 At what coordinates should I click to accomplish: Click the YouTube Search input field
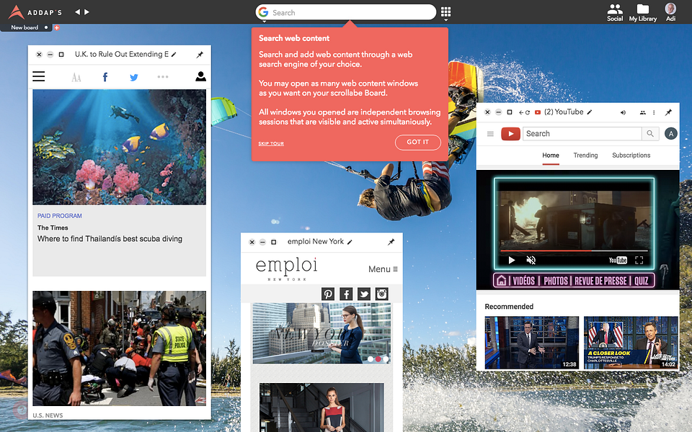[x=582, y=134]
